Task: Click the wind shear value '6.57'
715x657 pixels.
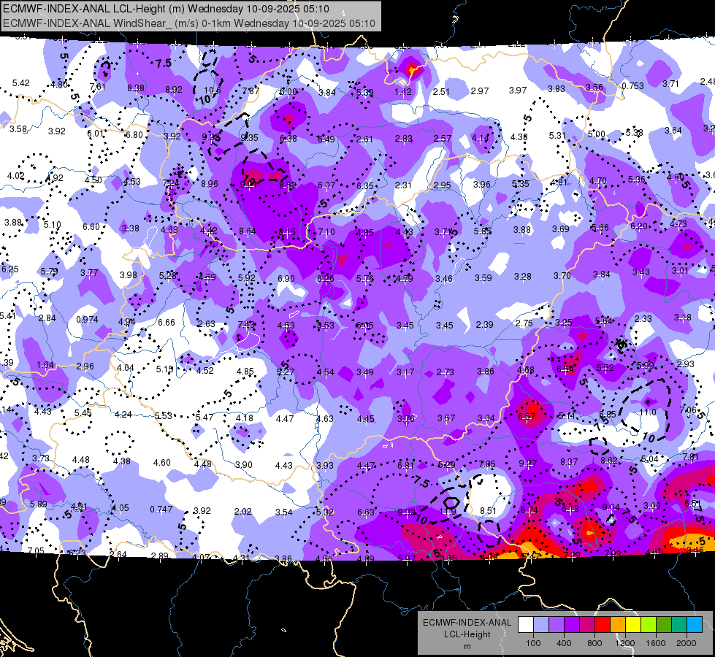Action: 527,416
